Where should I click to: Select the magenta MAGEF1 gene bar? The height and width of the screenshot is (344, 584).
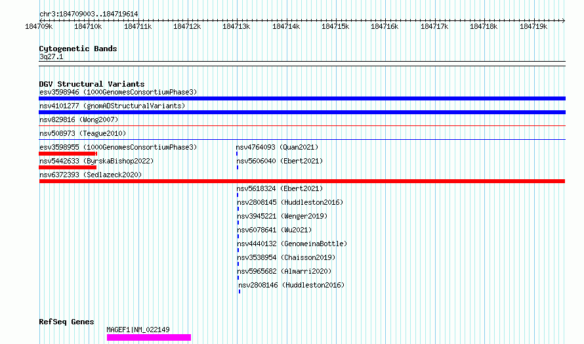coord(149,337)
